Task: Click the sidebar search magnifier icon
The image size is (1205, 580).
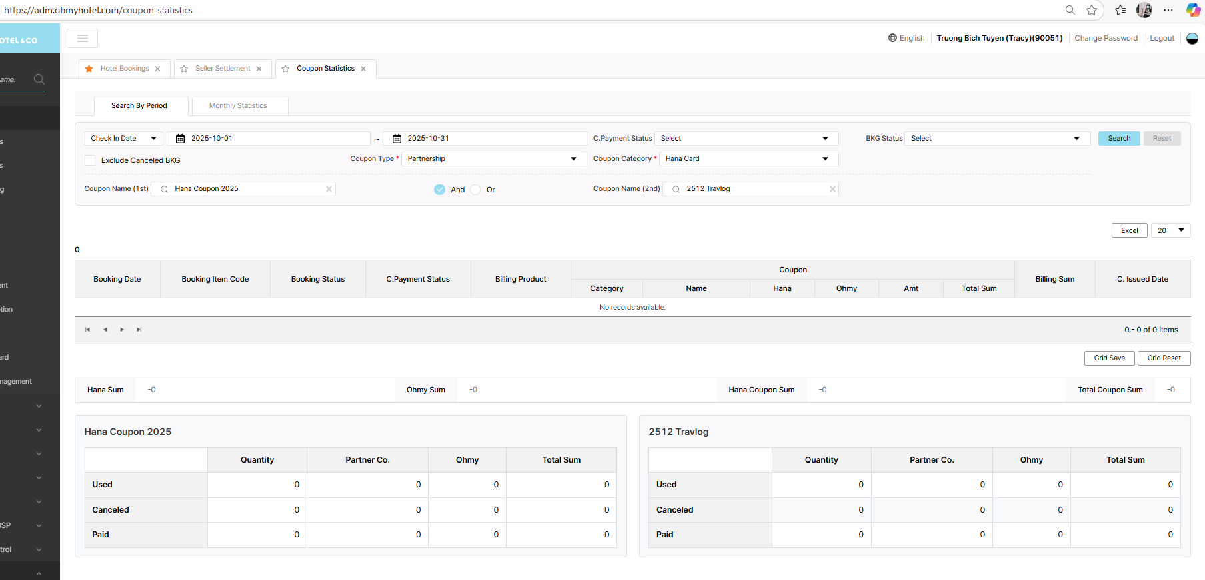Action: pos(39,79)
